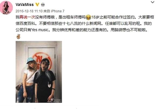Screen dimensions: 157x109
Task: Click the 百度百科 mention in the post
Action: (27, 24)
